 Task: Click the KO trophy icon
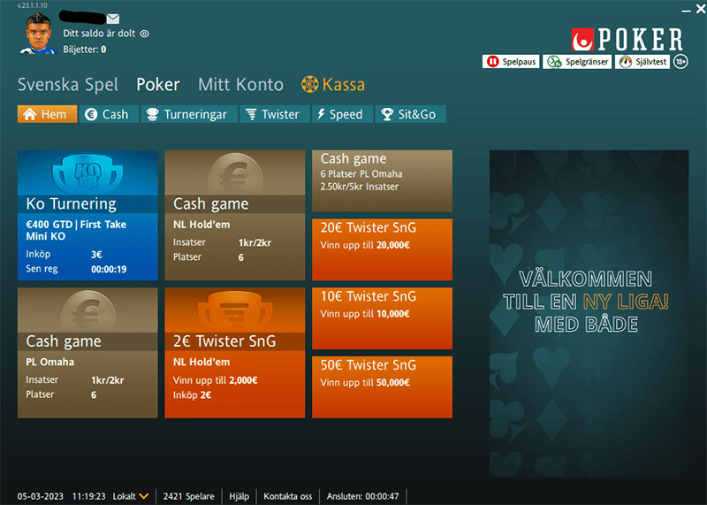click(x=87, y=173)
